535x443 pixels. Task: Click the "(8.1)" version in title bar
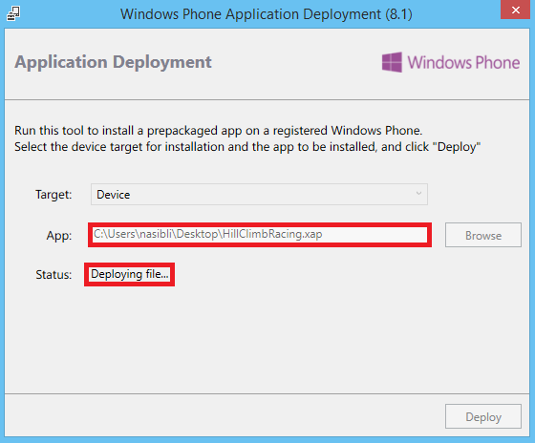(399, 14)
